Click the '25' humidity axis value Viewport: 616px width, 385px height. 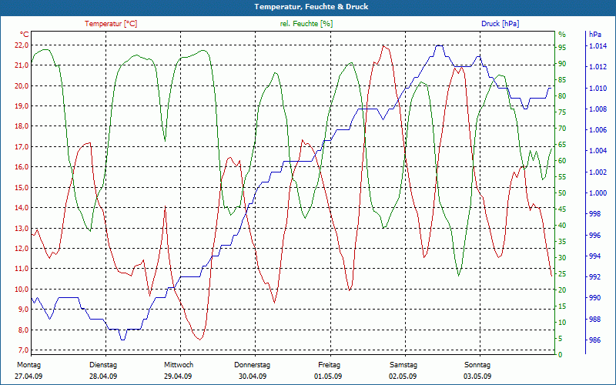pos(562,274)
